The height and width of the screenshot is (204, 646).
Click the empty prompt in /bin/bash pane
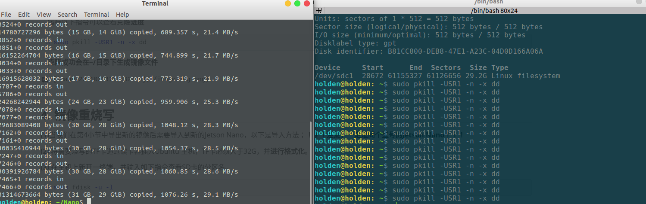pyautogui.click(x=356, y=203)
